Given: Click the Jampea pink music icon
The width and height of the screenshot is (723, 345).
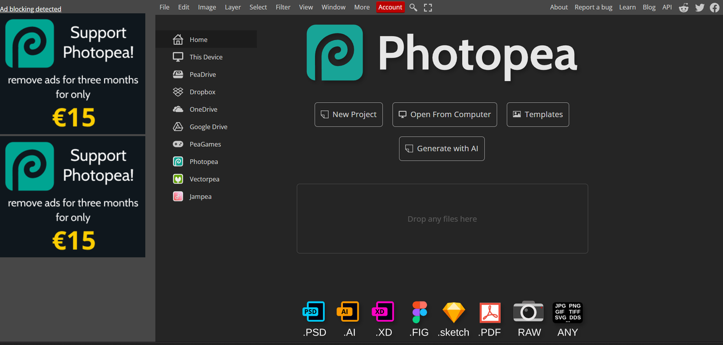Looking at the screenshot, I should 178,197.
